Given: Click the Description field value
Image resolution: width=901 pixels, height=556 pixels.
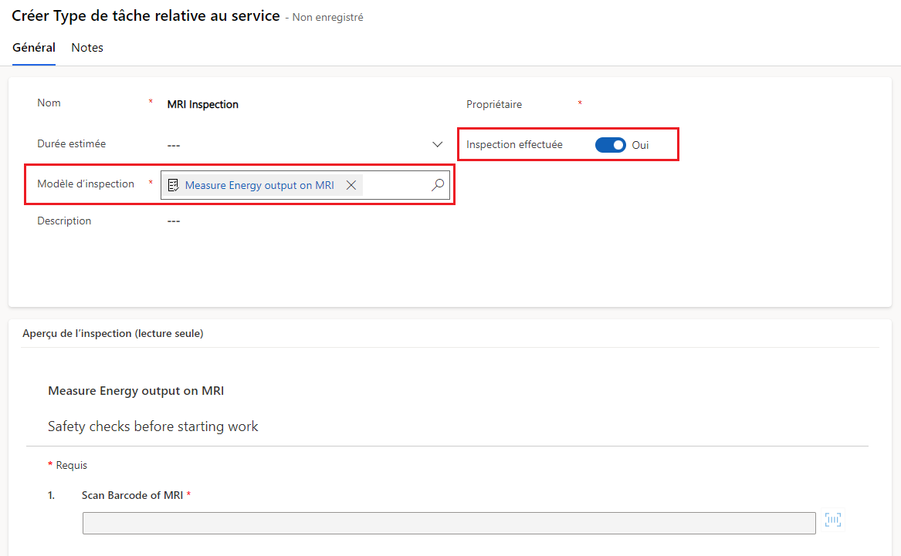Looking at the screenshot, I should point(174,221).
